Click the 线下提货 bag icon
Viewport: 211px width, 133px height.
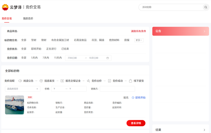pos(130,81)
